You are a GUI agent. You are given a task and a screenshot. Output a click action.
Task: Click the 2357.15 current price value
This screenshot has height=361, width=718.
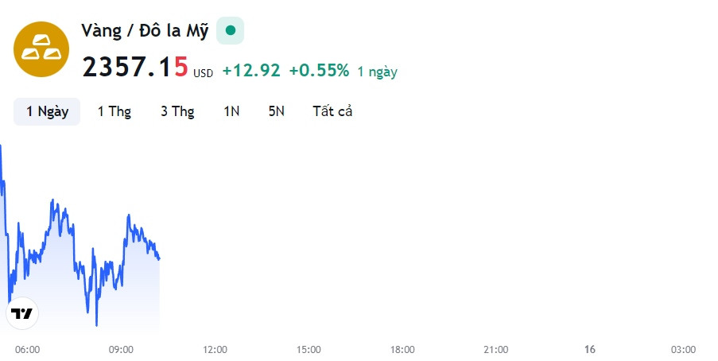tap(135, 67)
